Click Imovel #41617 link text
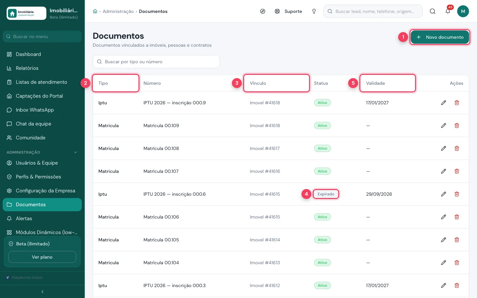Image resolution: width=477 pixels, height=298 pixels. [265, 148]
